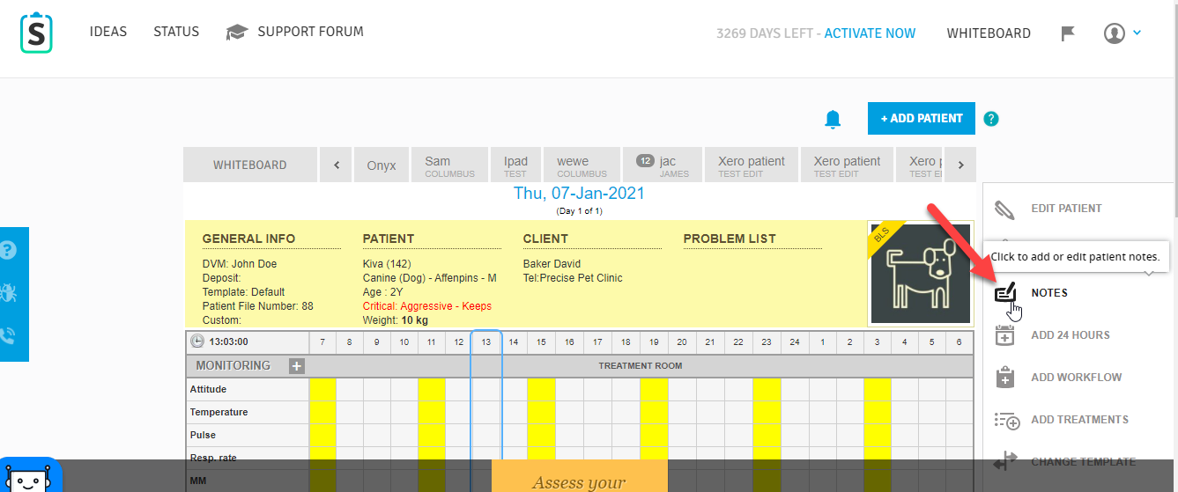
Task: Choose Add 24 Hours menu entry
Action: 1071,335
